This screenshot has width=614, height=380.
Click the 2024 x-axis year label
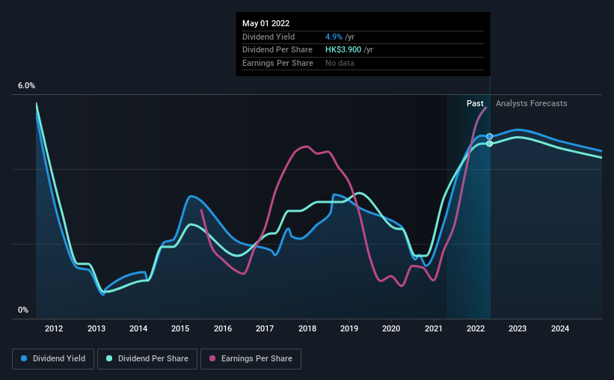[x=560, y=328]
